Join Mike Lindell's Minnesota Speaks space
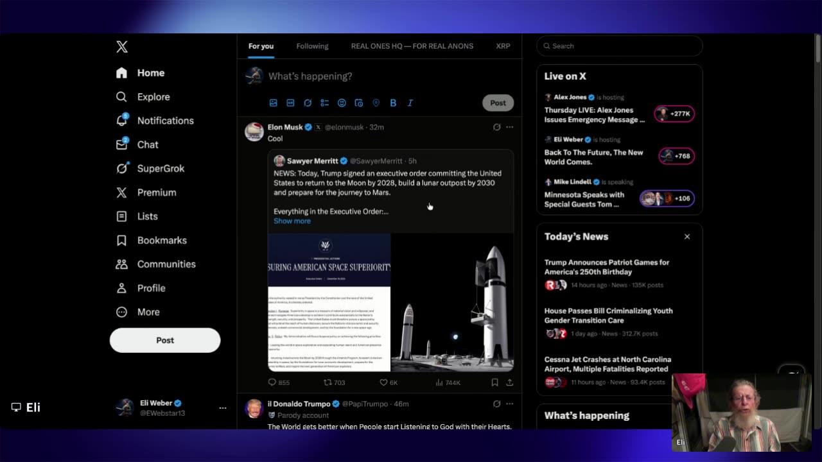 (x=584, y=200)
